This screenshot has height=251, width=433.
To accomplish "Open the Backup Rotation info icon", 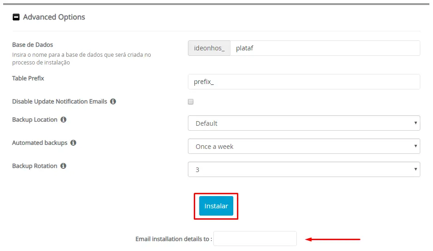I will tap(64, 166).
